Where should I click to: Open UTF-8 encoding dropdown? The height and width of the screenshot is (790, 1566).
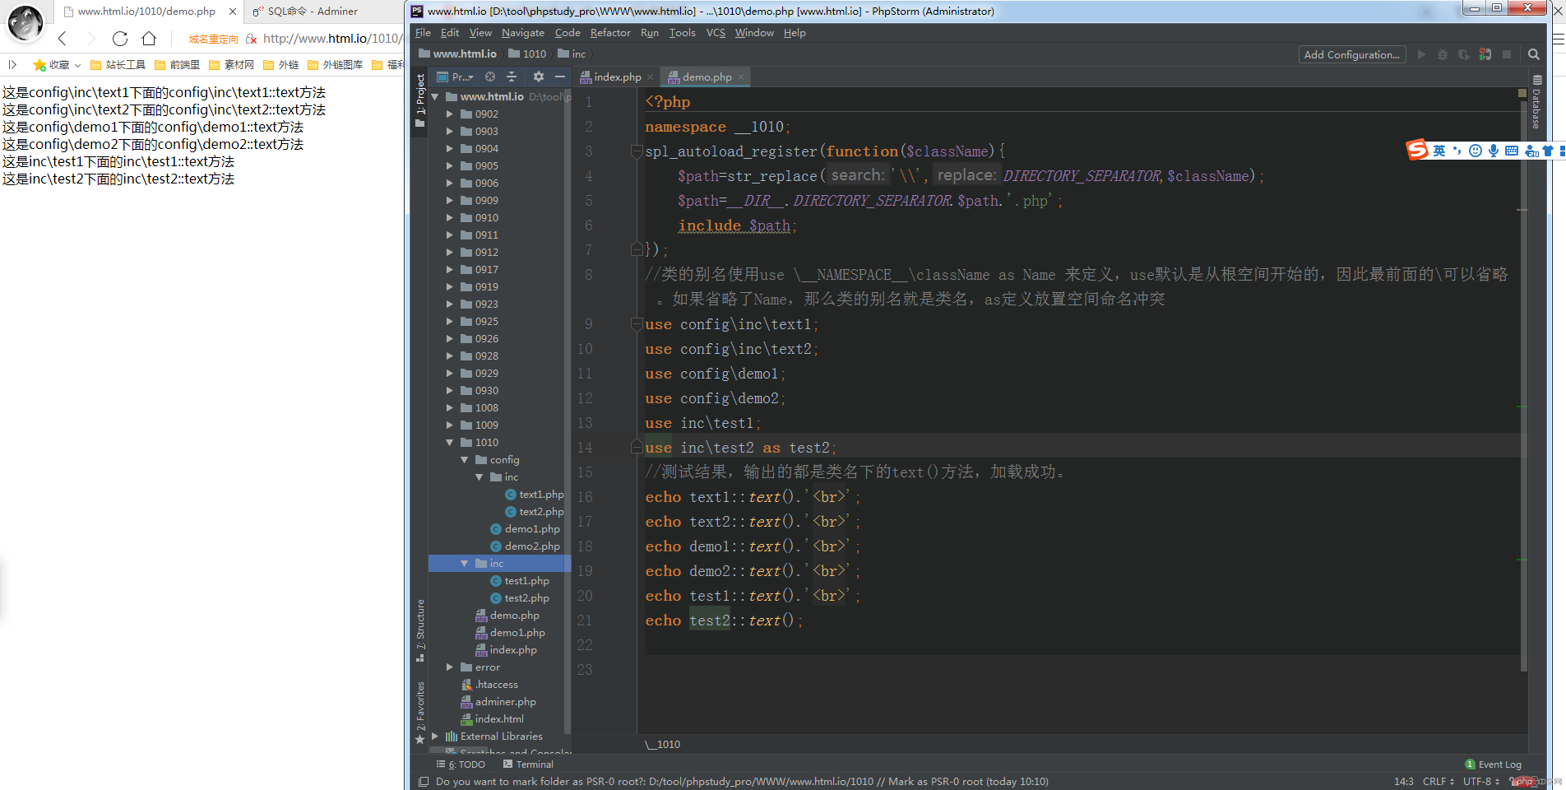1481,782
